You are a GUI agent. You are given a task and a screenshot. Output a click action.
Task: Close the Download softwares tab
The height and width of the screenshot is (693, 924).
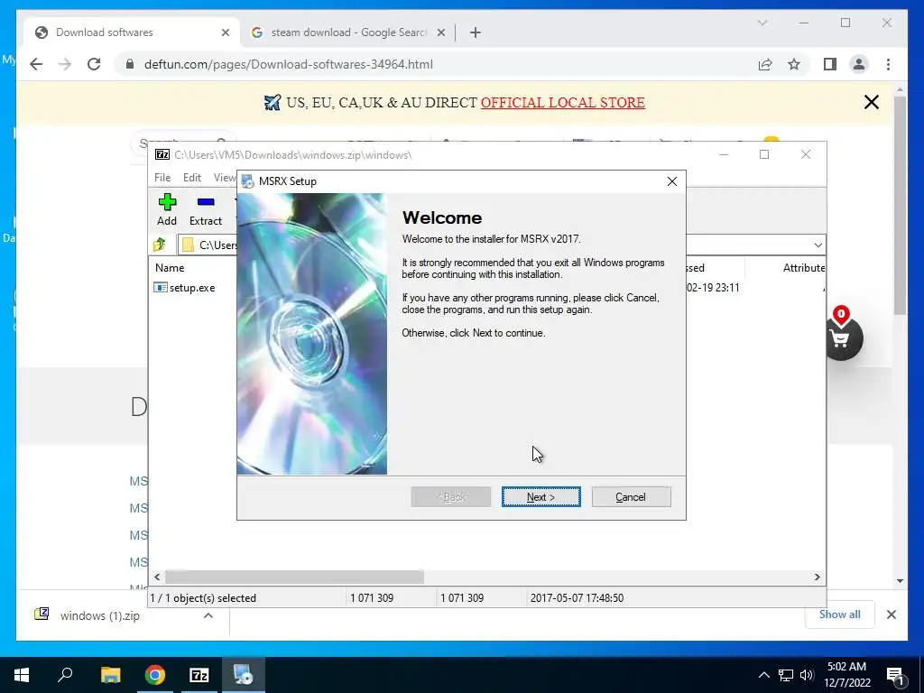[x=225, y=32]
